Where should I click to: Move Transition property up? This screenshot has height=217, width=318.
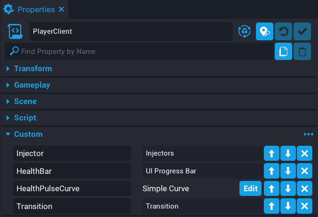point(271,206)
